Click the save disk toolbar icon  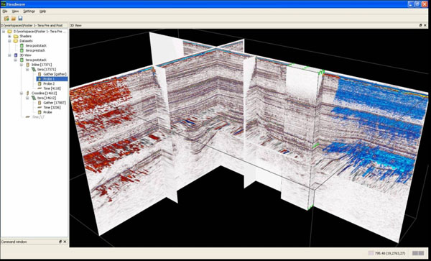pyautogui.click(x=20, y=19)
